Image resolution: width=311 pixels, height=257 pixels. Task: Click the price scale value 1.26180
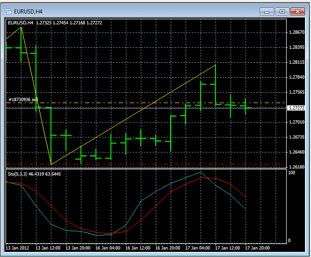click(x=297, y=167)
